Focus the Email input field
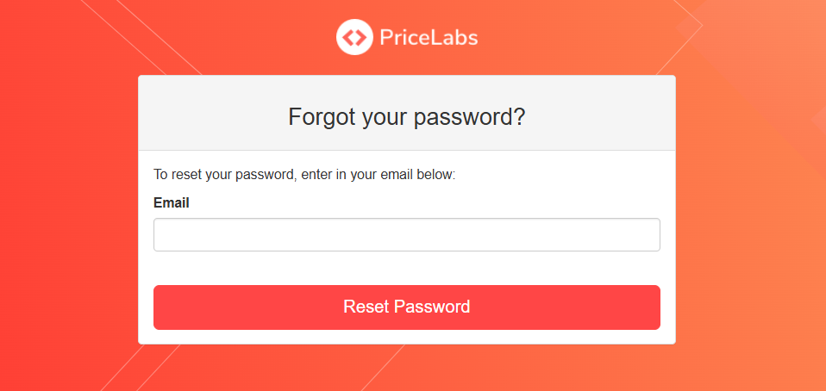This screenshot has height=391, width=826. click(x=406, y=234)
